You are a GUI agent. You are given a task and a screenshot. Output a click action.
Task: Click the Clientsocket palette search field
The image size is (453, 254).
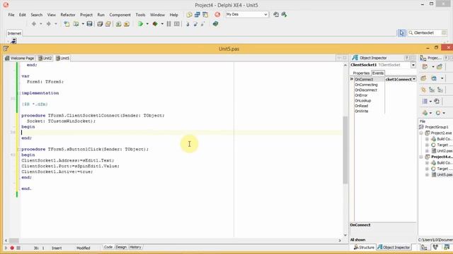pos(427,33)
